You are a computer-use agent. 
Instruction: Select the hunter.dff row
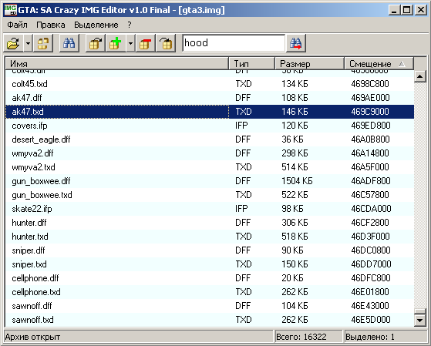[210, 223]
